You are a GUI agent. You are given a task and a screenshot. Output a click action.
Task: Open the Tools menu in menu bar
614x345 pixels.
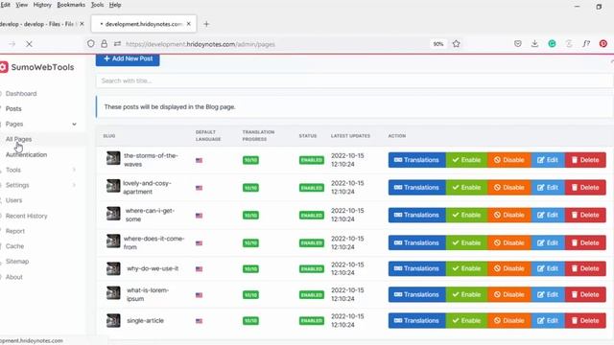coord(97,5)
